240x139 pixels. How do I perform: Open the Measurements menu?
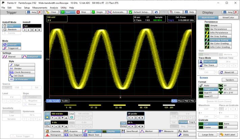[x=40, y=7]
